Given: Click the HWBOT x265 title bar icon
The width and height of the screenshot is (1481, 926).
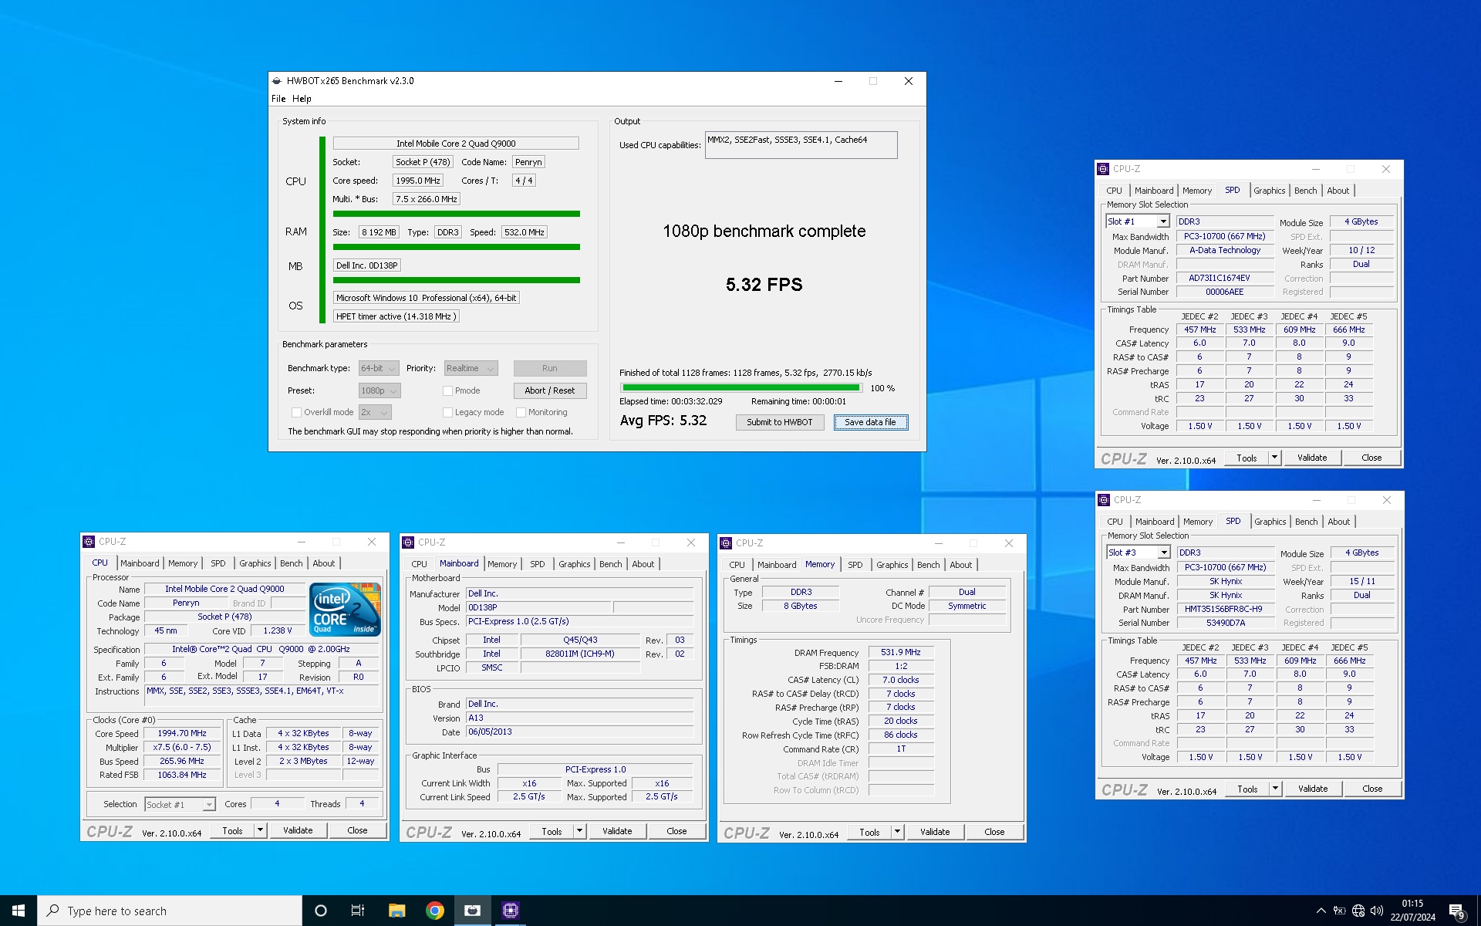Looking at the screenshot, I should pos(277,81).
